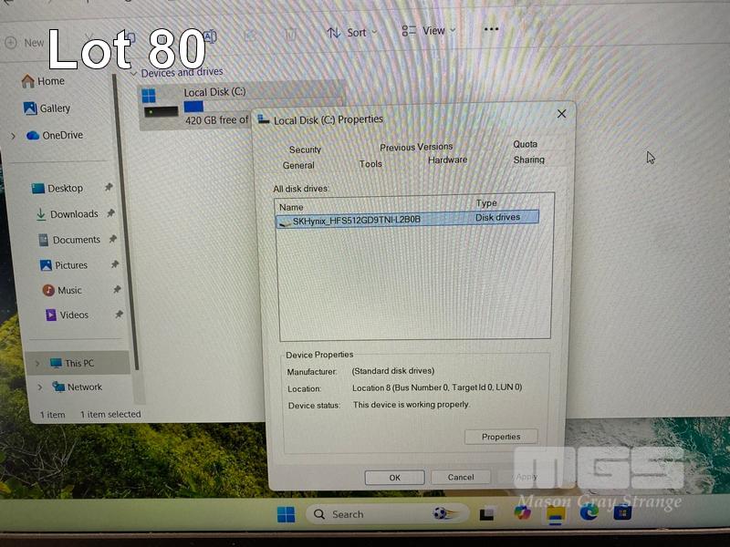Image resolution: width=730 pixels, height=547 pixels.
Task: Click the OneDrive cloud icon
Action: [33, 135]
